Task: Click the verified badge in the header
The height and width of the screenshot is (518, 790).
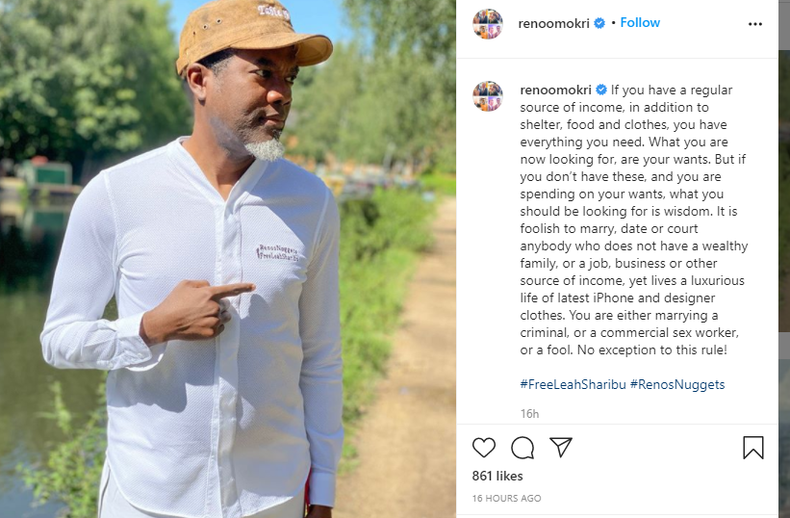Action: (599, 23)
